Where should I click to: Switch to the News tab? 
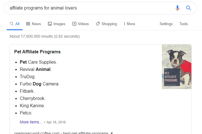coord(34,24)
